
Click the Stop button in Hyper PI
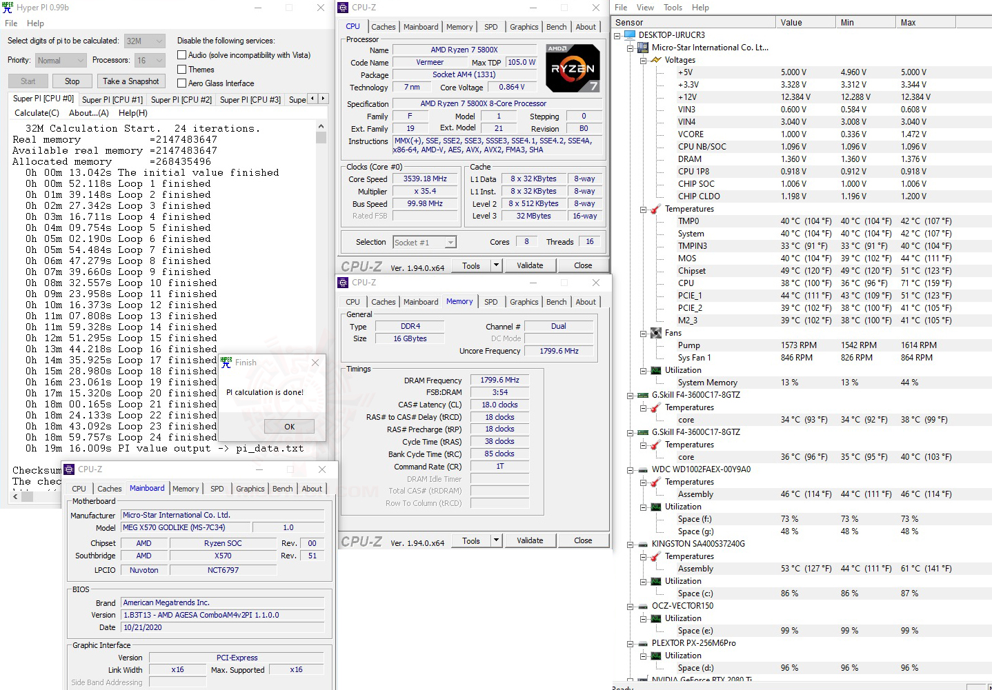point(72,81)
